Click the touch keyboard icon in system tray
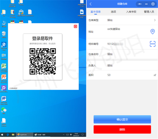This screenshot has height=139, width=158. click(67, 135)
